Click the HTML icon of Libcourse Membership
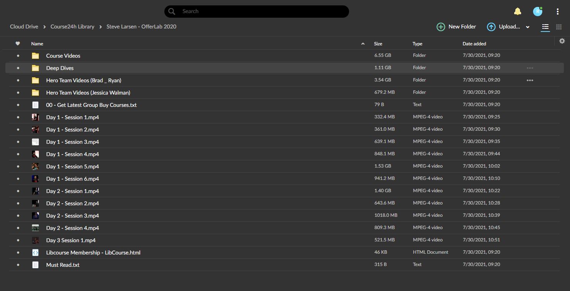This screenshot has height=291, width=570. [35, 253]
